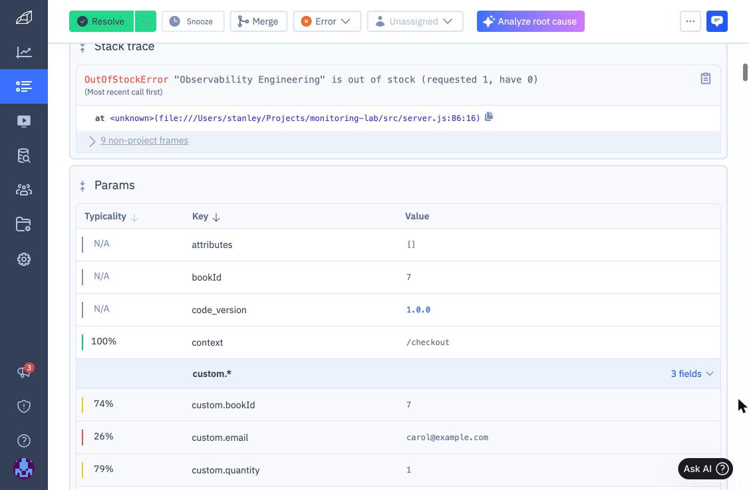This screenshot has height=490, width=749.
Task: Open the insights chart sidebar icon
Action: (x=24, y=52)
